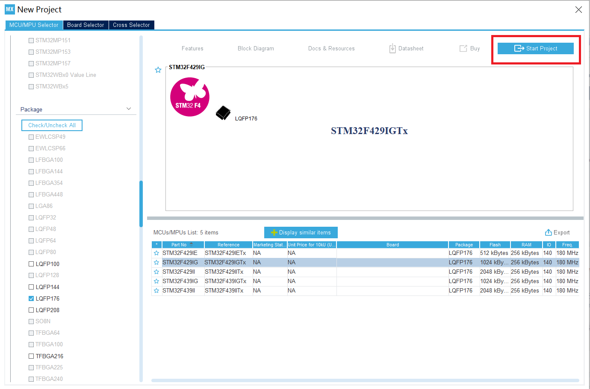590x389 pixels.
Task: Click Display similar items button
Action: (301, 233)
